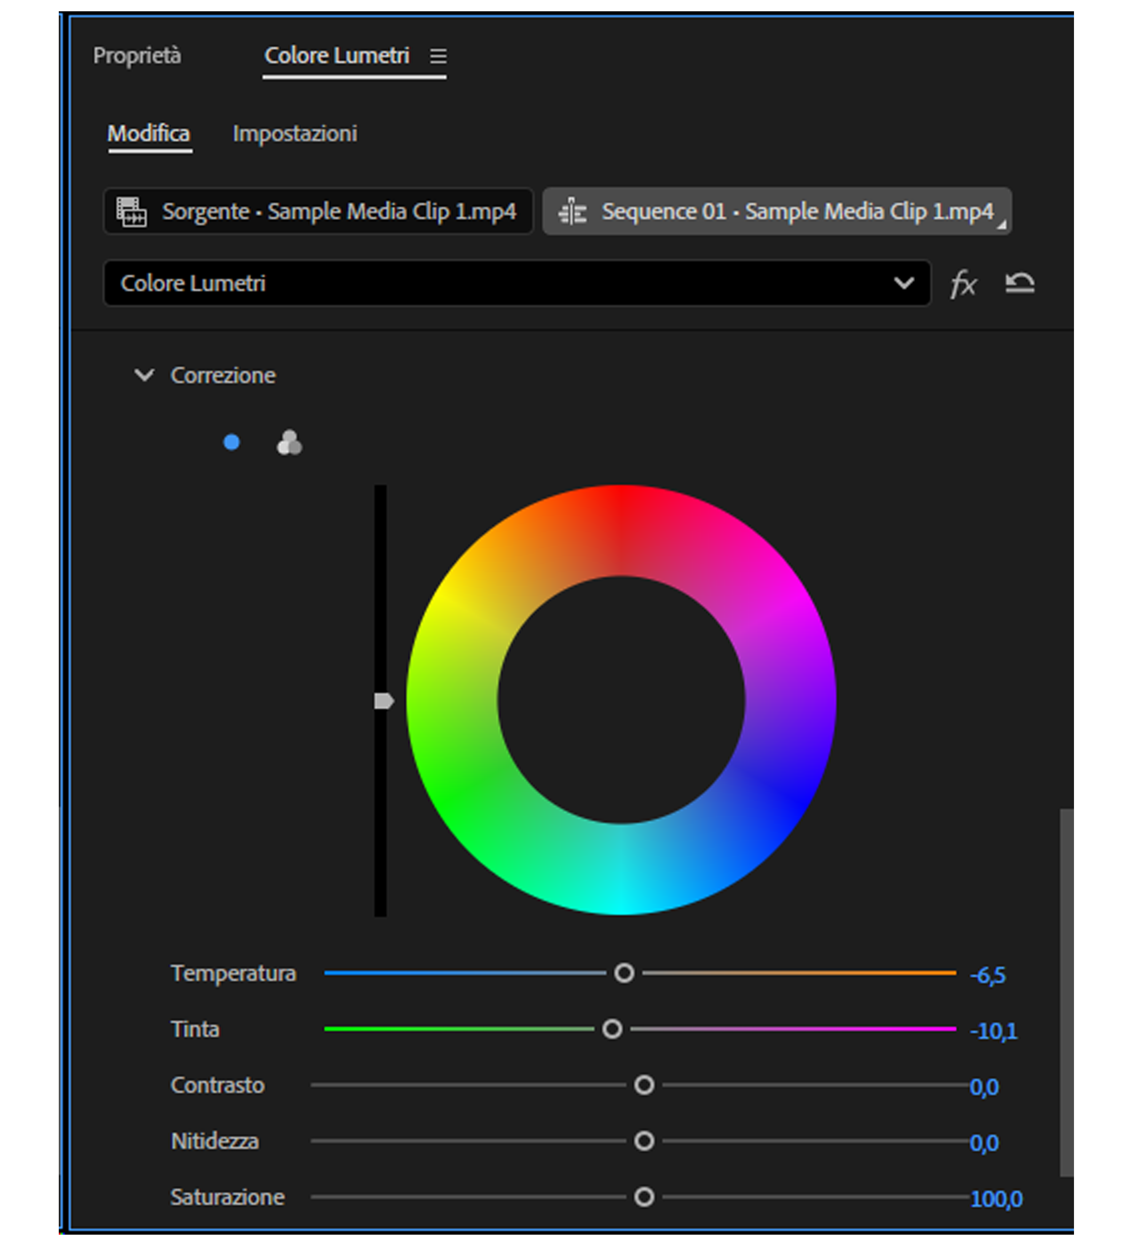
Task: Click the Contrasto label
Action: pyautogui.click(x=217, y=1086)
